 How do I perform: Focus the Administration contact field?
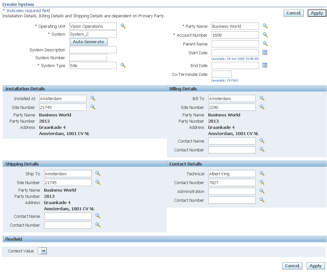pos(232,191)
